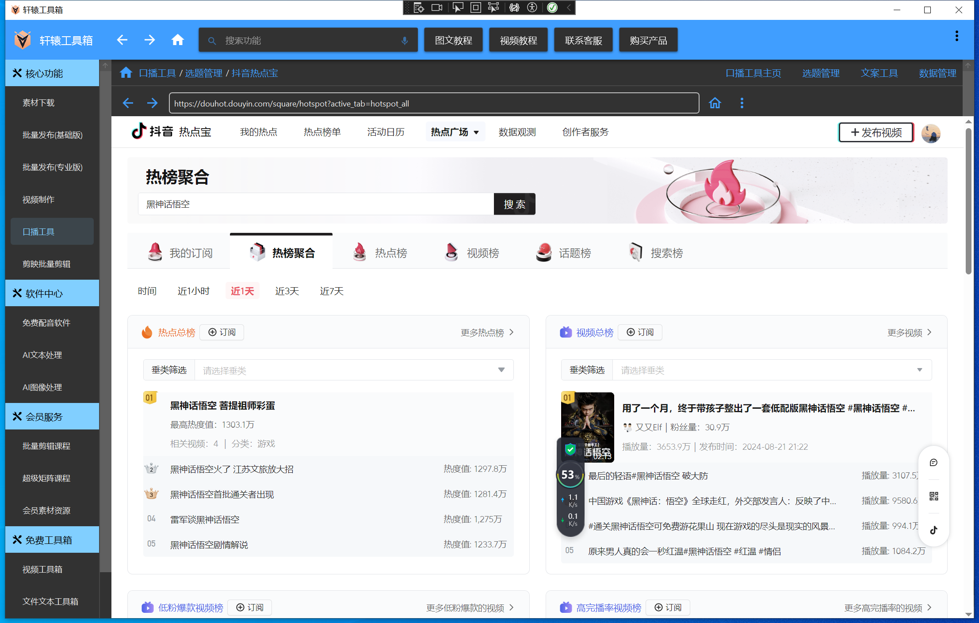Screen dimensions: 979x623
Task: Click the 视频总榜 video icon
Action: [x=566, y=332]
